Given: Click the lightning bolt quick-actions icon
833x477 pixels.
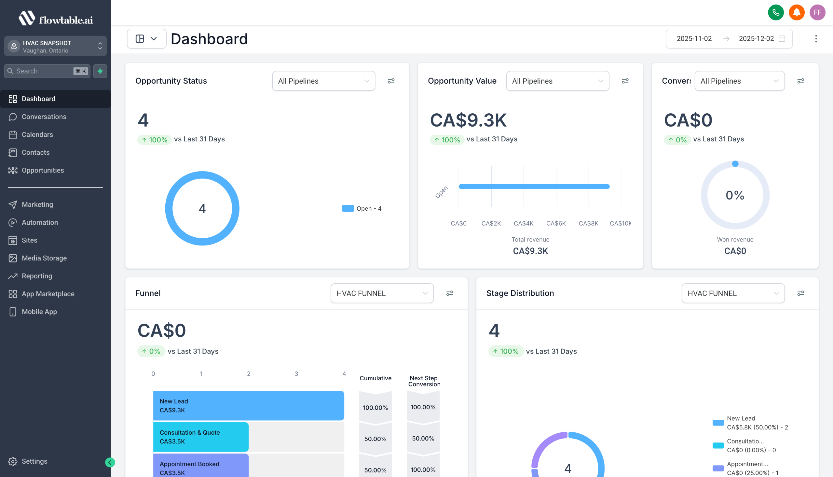Looking at the screenshot, I should click(100, 71).
